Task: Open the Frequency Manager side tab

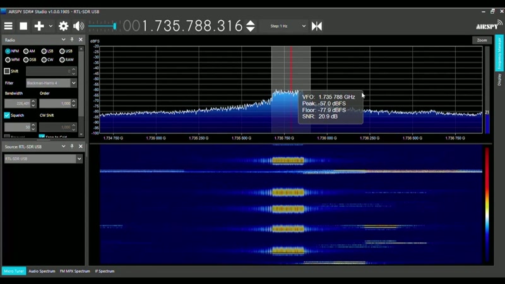Action: 499,53
